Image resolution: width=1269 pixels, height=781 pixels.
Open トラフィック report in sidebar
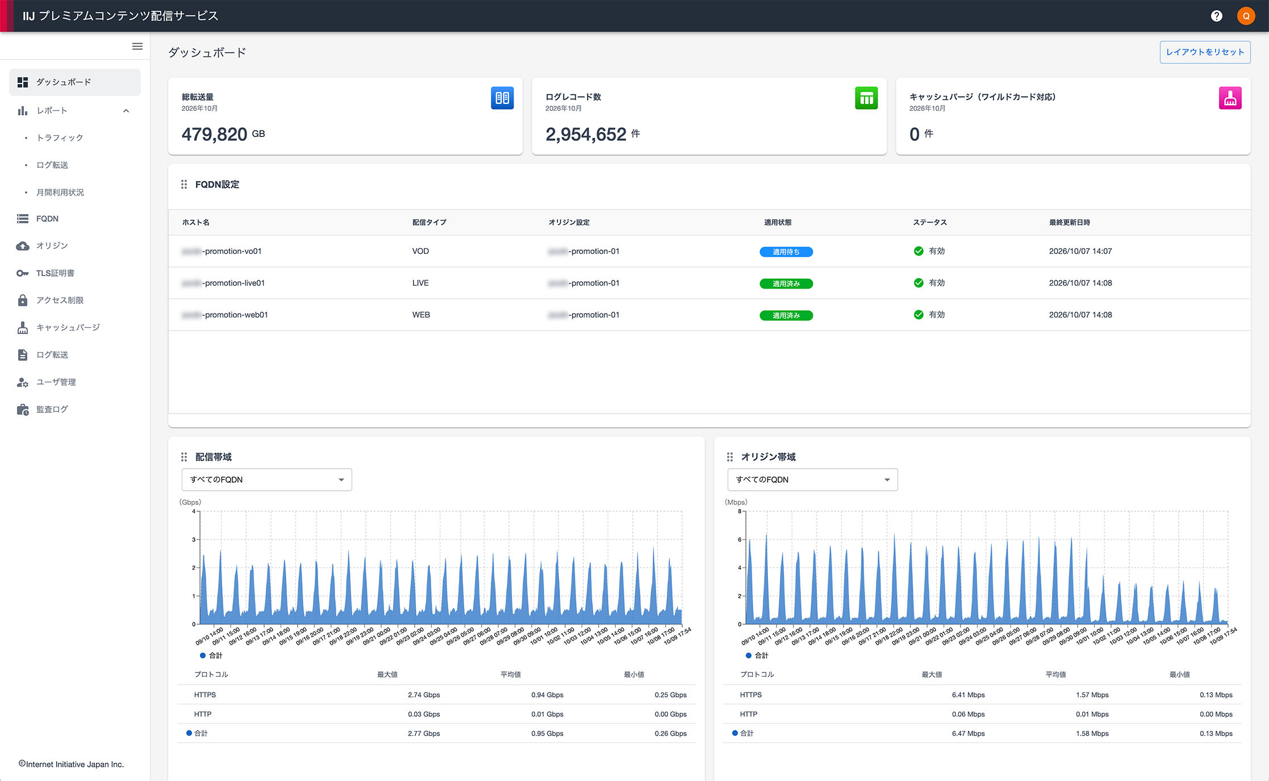tap(60, 137)
